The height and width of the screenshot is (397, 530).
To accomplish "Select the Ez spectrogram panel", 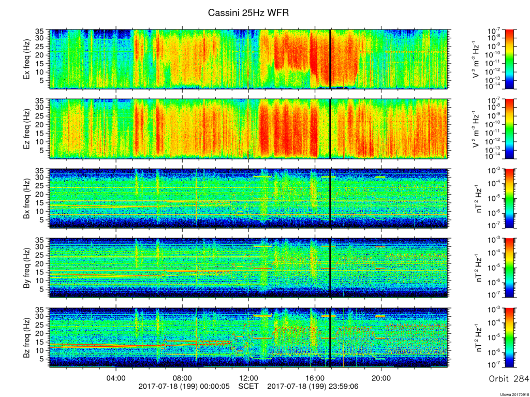I will point(248,129).
